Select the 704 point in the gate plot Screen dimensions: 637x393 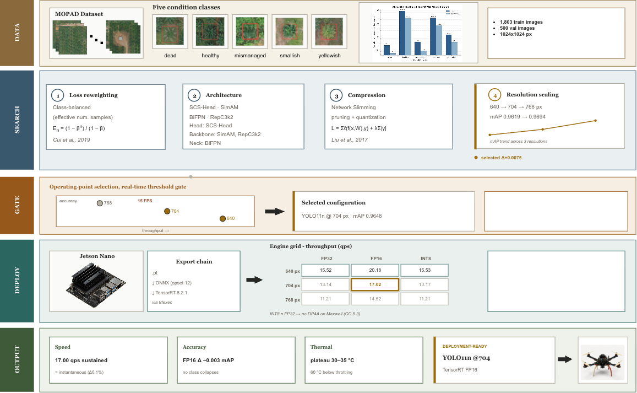(167, 211)
